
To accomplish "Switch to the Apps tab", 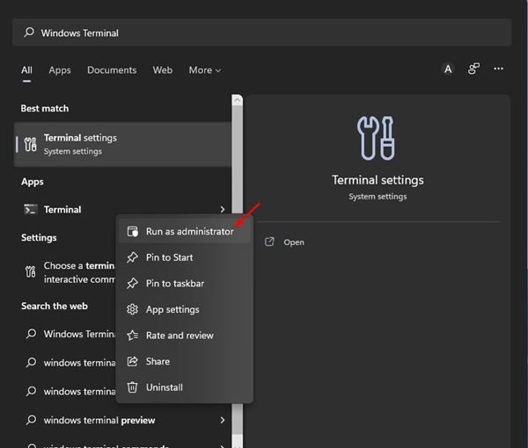I will click(60, 70).
